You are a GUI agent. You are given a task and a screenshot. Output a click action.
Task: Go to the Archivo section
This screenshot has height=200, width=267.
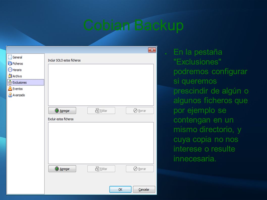26,76
